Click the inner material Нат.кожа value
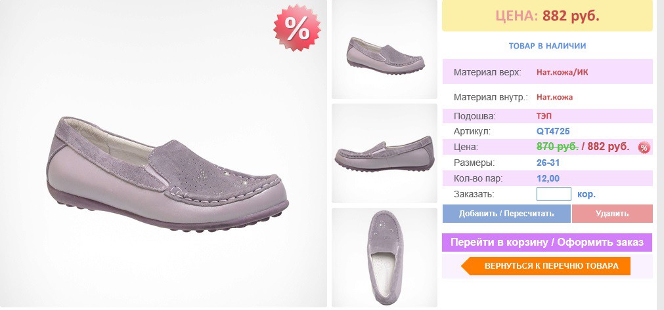The image size is (664, 310). coord(555,97)
